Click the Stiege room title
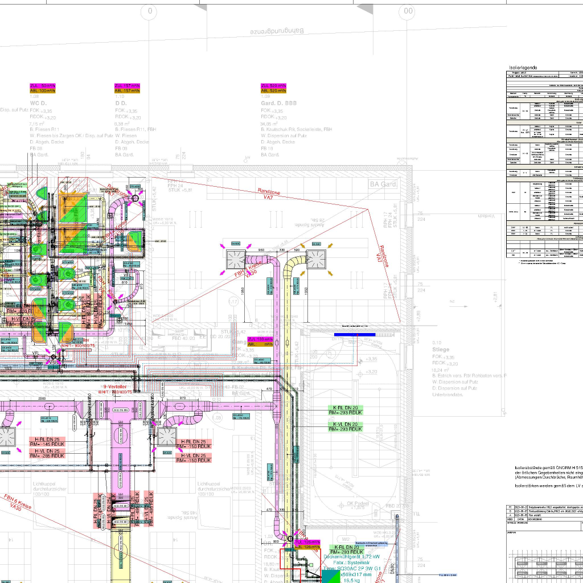This screenshot has width=583, height=583. 441,349
